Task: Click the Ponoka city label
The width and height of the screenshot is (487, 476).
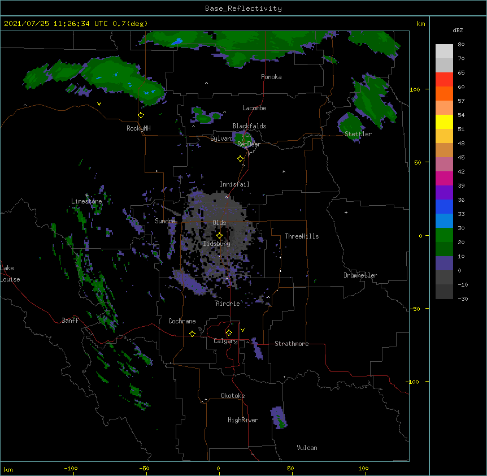Action: click(271, 77)
